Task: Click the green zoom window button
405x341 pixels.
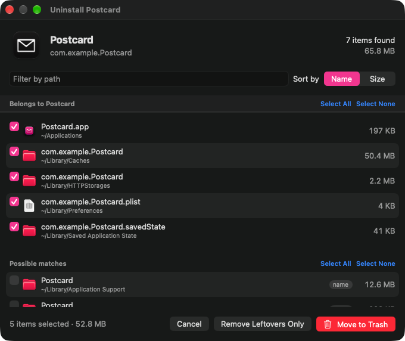Action: coord(37,10)
